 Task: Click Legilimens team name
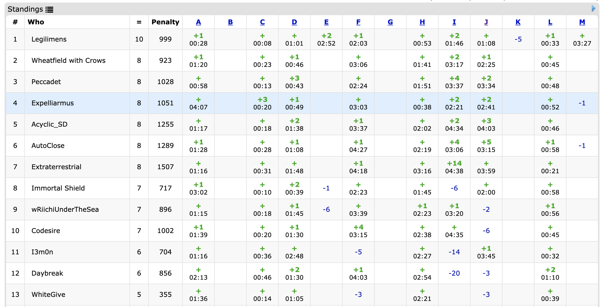click(x=49, y=39)
